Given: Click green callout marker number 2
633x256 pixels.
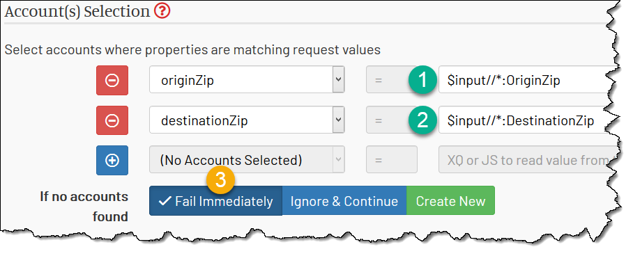Looking at the screenshot, I should [422, 120].
